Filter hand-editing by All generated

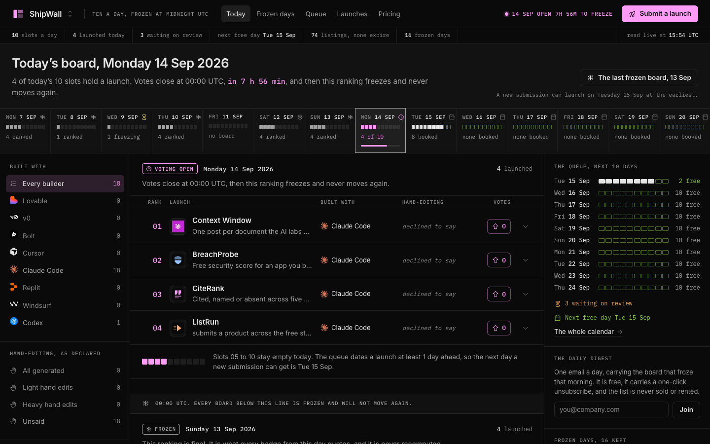65,370
